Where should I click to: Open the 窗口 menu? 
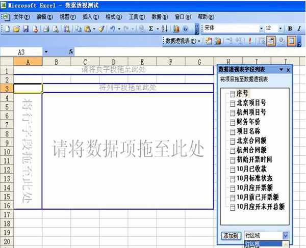point(183,17)
